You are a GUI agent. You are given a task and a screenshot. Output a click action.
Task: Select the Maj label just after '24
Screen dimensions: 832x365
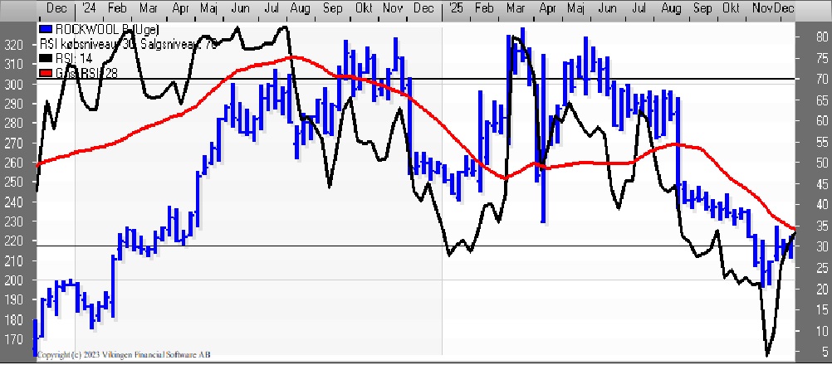pos(211,7)
